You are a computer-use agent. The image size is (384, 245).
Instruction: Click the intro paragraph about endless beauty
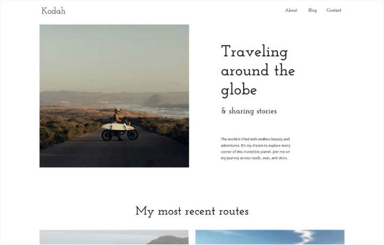tap(255, 148)
